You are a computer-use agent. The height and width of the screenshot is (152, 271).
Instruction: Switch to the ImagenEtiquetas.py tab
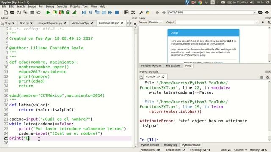(50, 23)
